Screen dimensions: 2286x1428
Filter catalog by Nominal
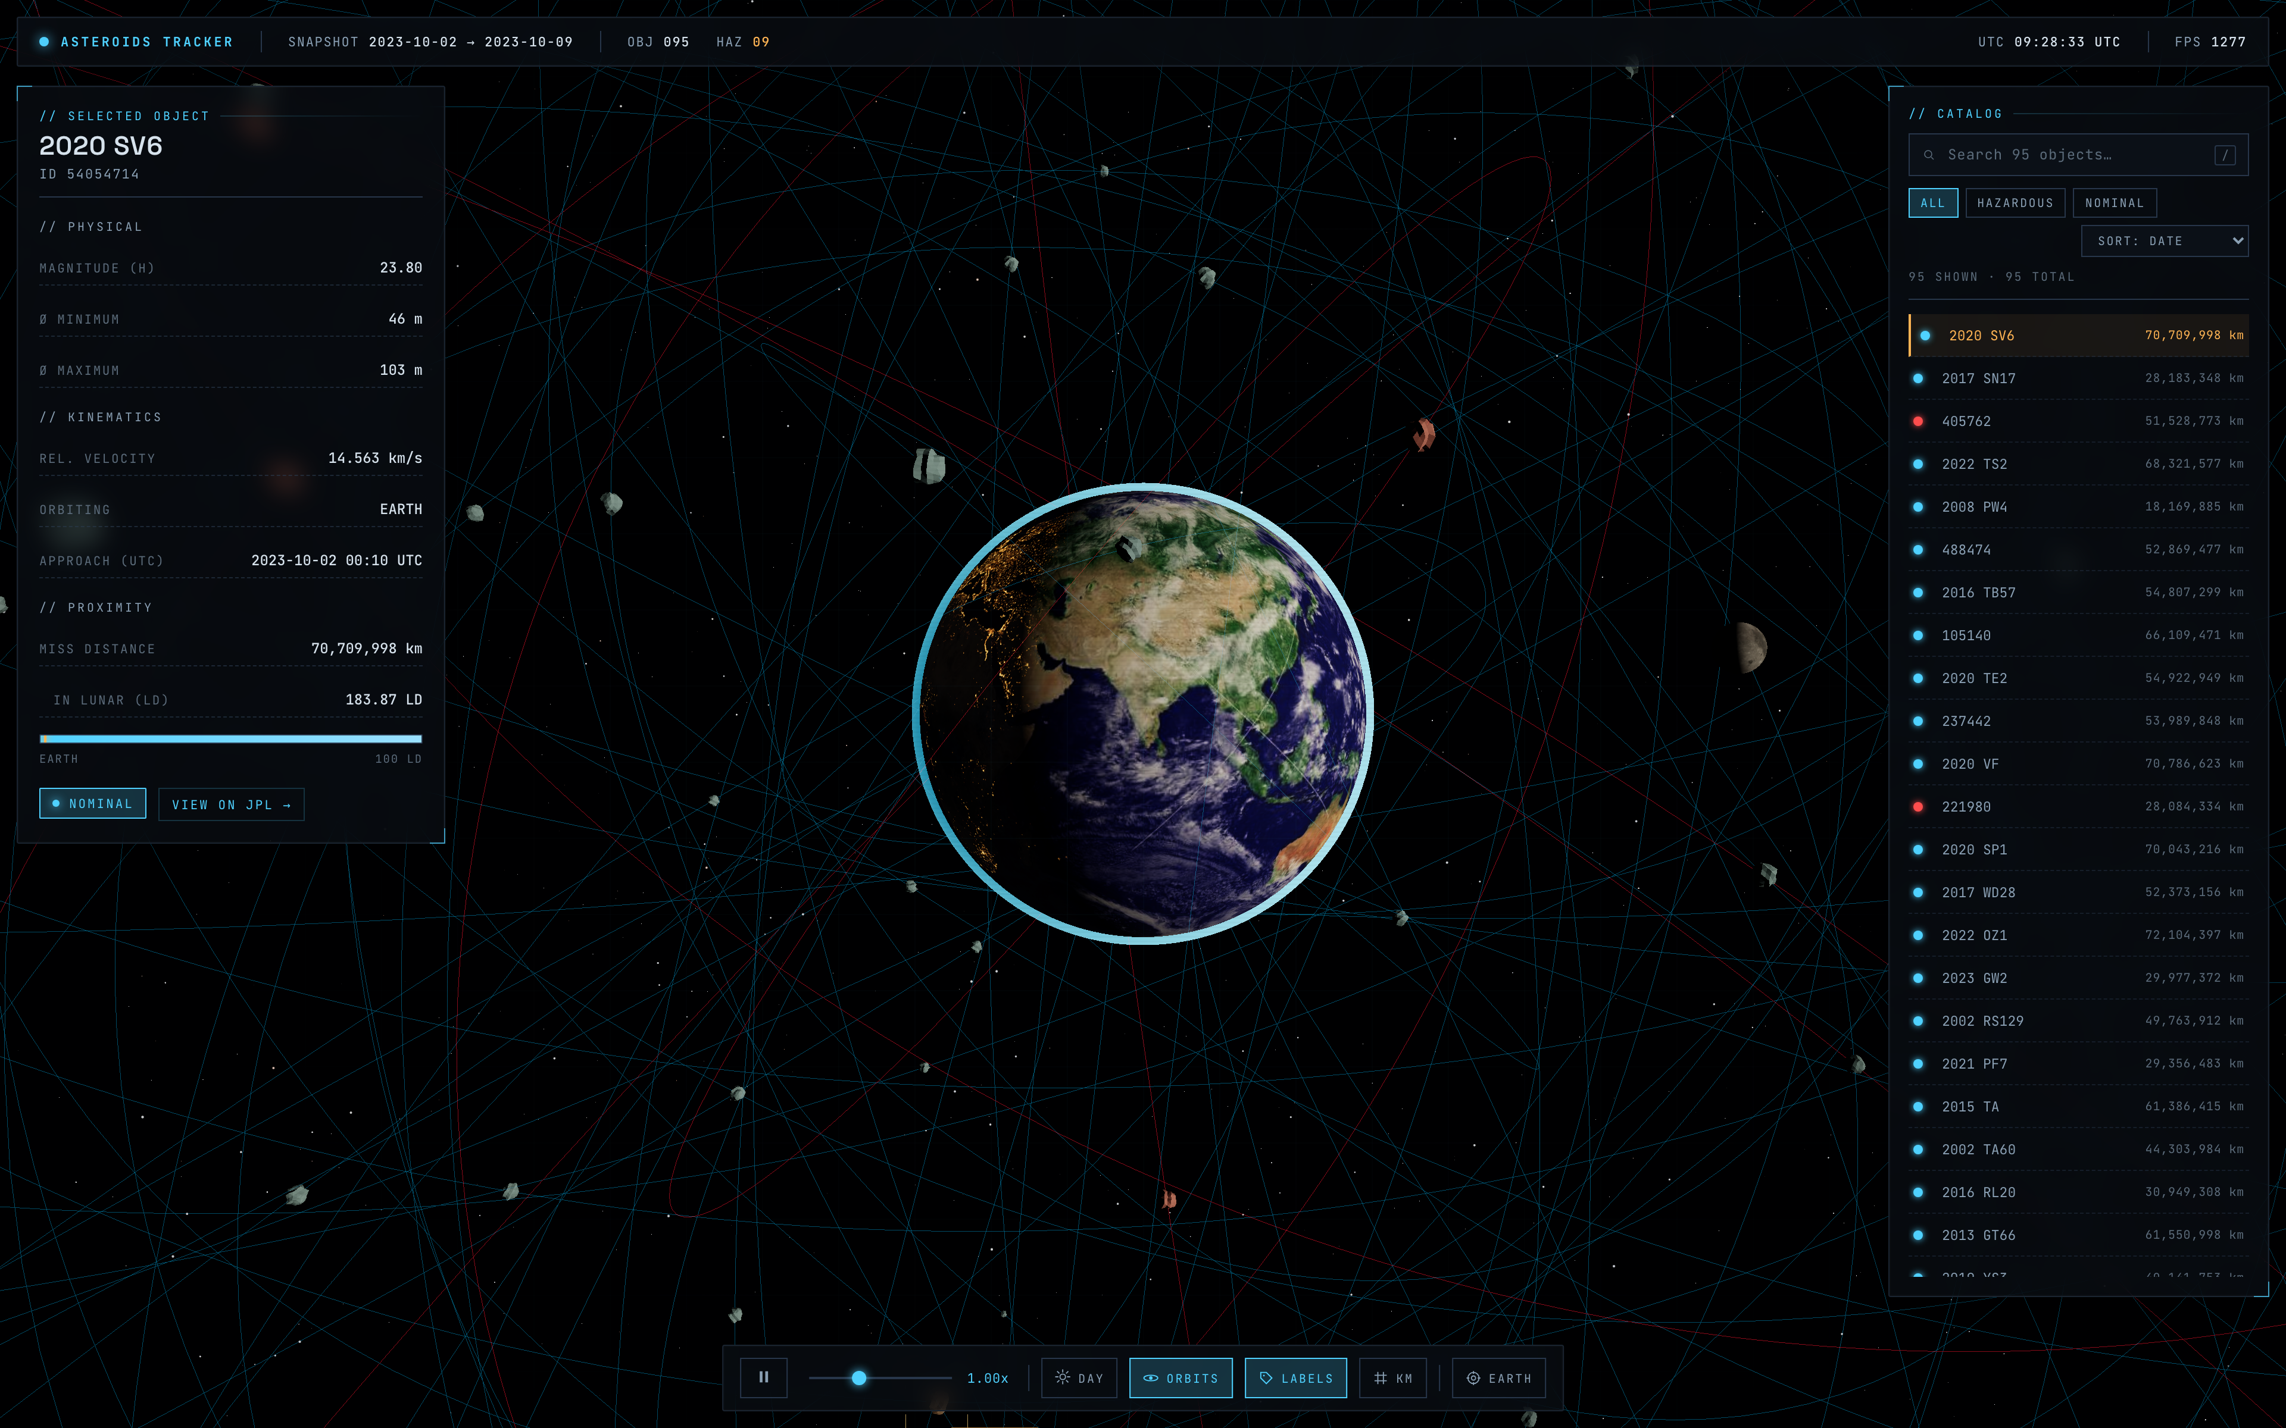point(2114,203)
